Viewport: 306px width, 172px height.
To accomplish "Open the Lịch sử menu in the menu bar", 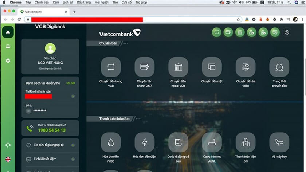I will [67, 2].
